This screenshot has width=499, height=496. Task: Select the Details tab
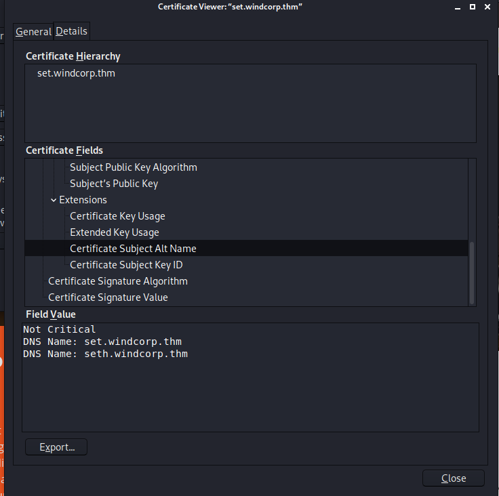pos(71,32)
